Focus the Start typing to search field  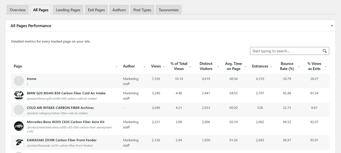pos(290,51)
